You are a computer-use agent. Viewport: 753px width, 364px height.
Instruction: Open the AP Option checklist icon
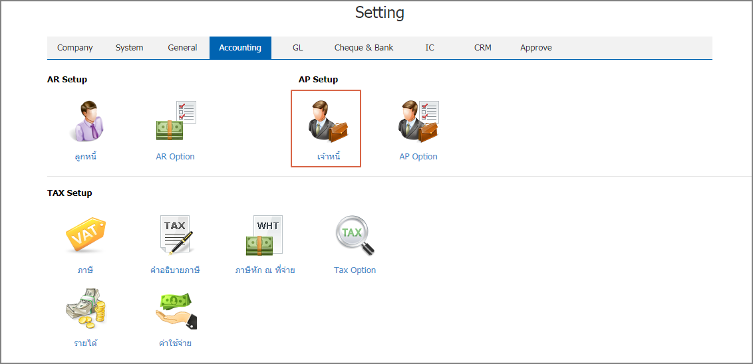(x=418, y=121)
